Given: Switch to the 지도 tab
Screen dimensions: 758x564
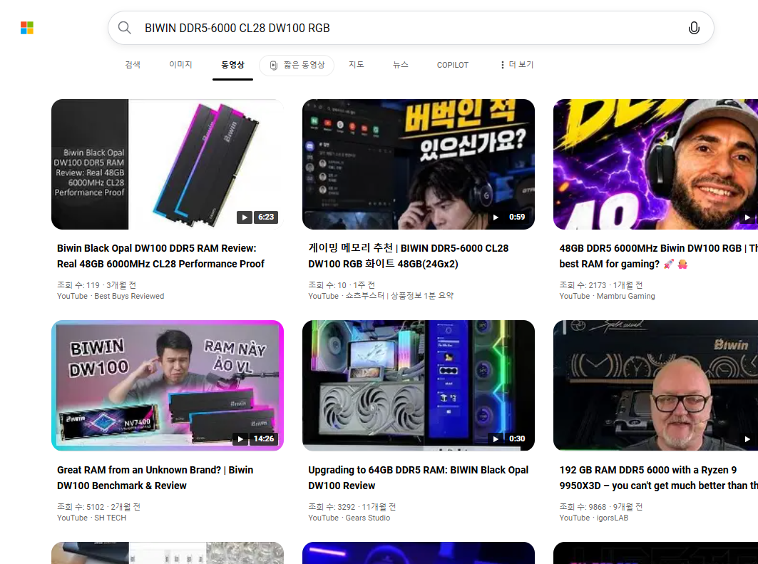Looking at the screenshot, I should [x=357, y=65].
